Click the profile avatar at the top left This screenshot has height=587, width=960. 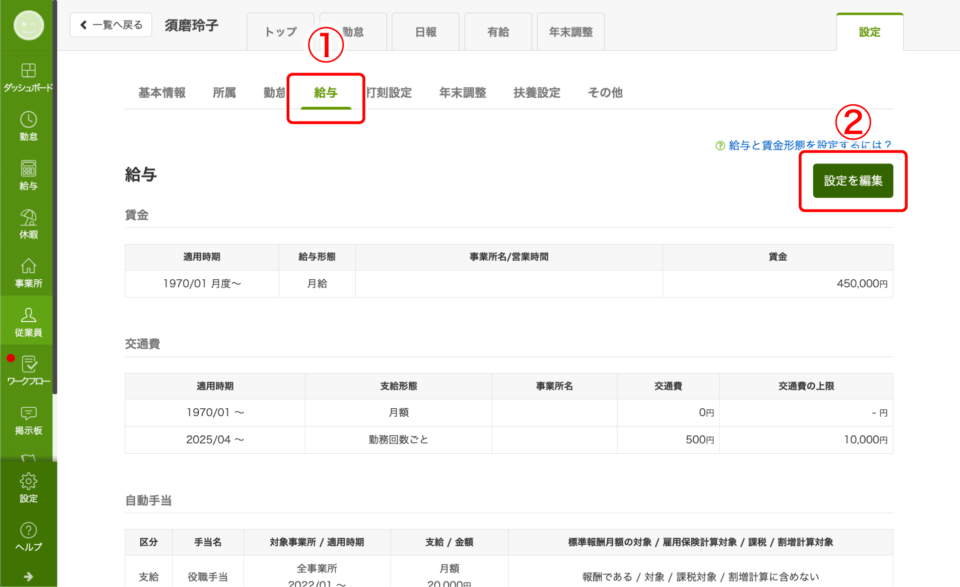(29, 26)
